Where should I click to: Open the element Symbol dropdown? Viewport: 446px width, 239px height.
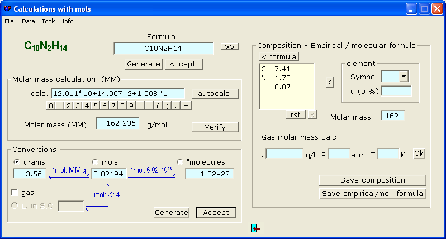[x=404, y=77]
